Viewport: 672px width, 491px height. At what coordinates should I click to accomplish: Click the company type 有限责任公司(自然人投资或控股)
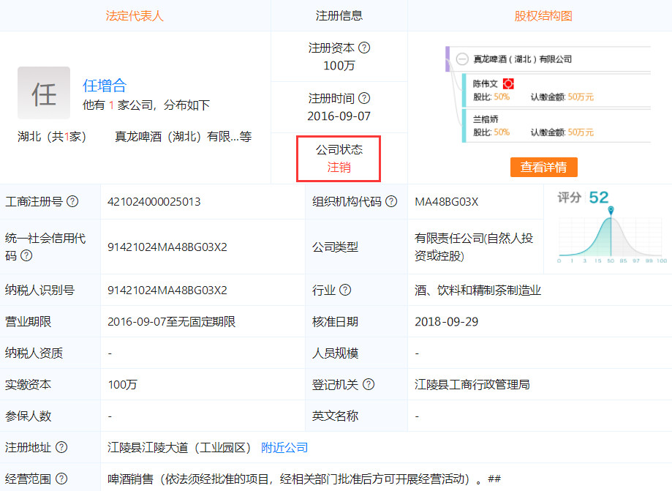tap(474, 247)
